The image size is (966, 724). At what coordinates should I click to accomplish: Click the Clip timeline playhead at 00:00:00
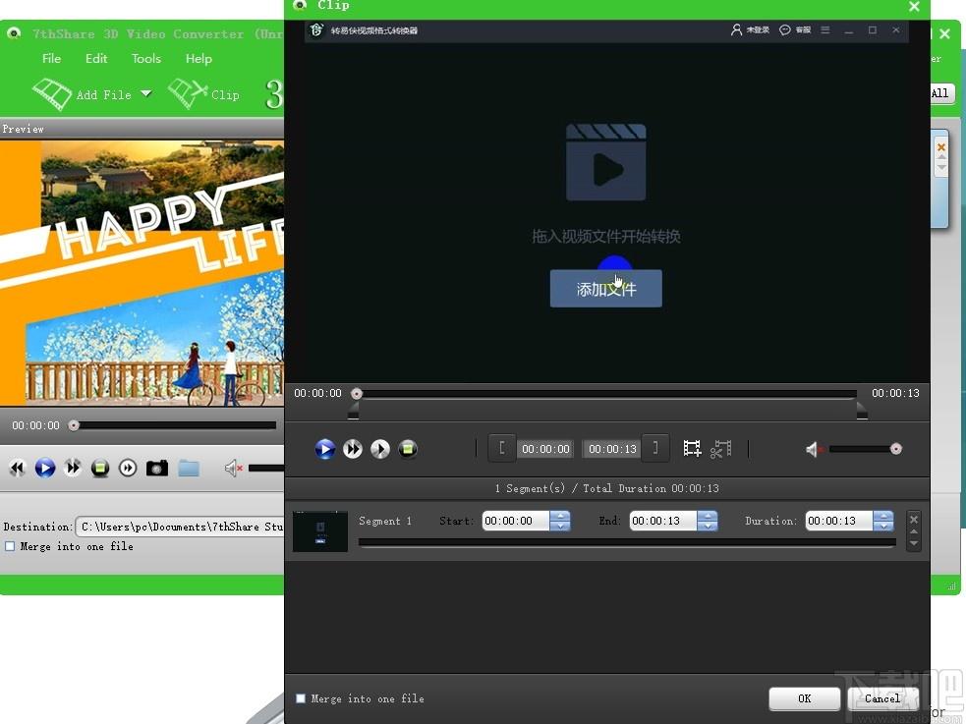click(x=356, y=393)
